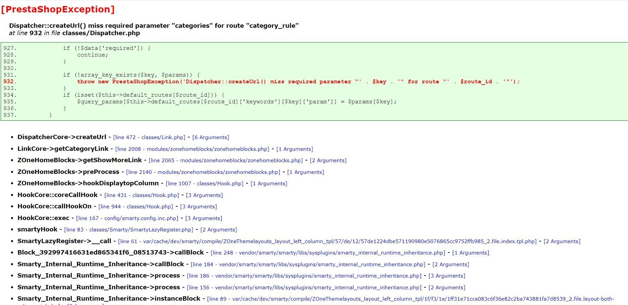Viewport: 628px width, 305px height.
Task: Click HookCore::callHookOn stack entry text
Action: pos(55,206)
